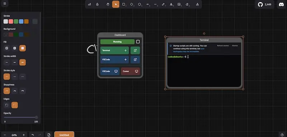The image size is (287, 137).
Task: Select the Eraser tool
Action: 187,4
